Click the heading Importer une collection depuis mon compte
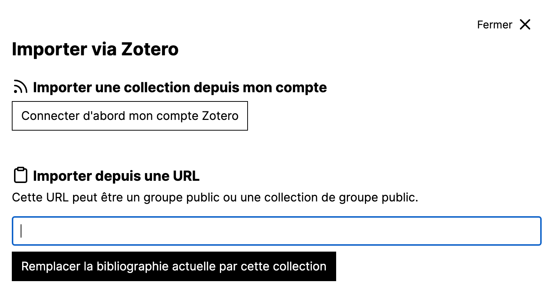The image size is (552, 304). (x=180, y=87)
